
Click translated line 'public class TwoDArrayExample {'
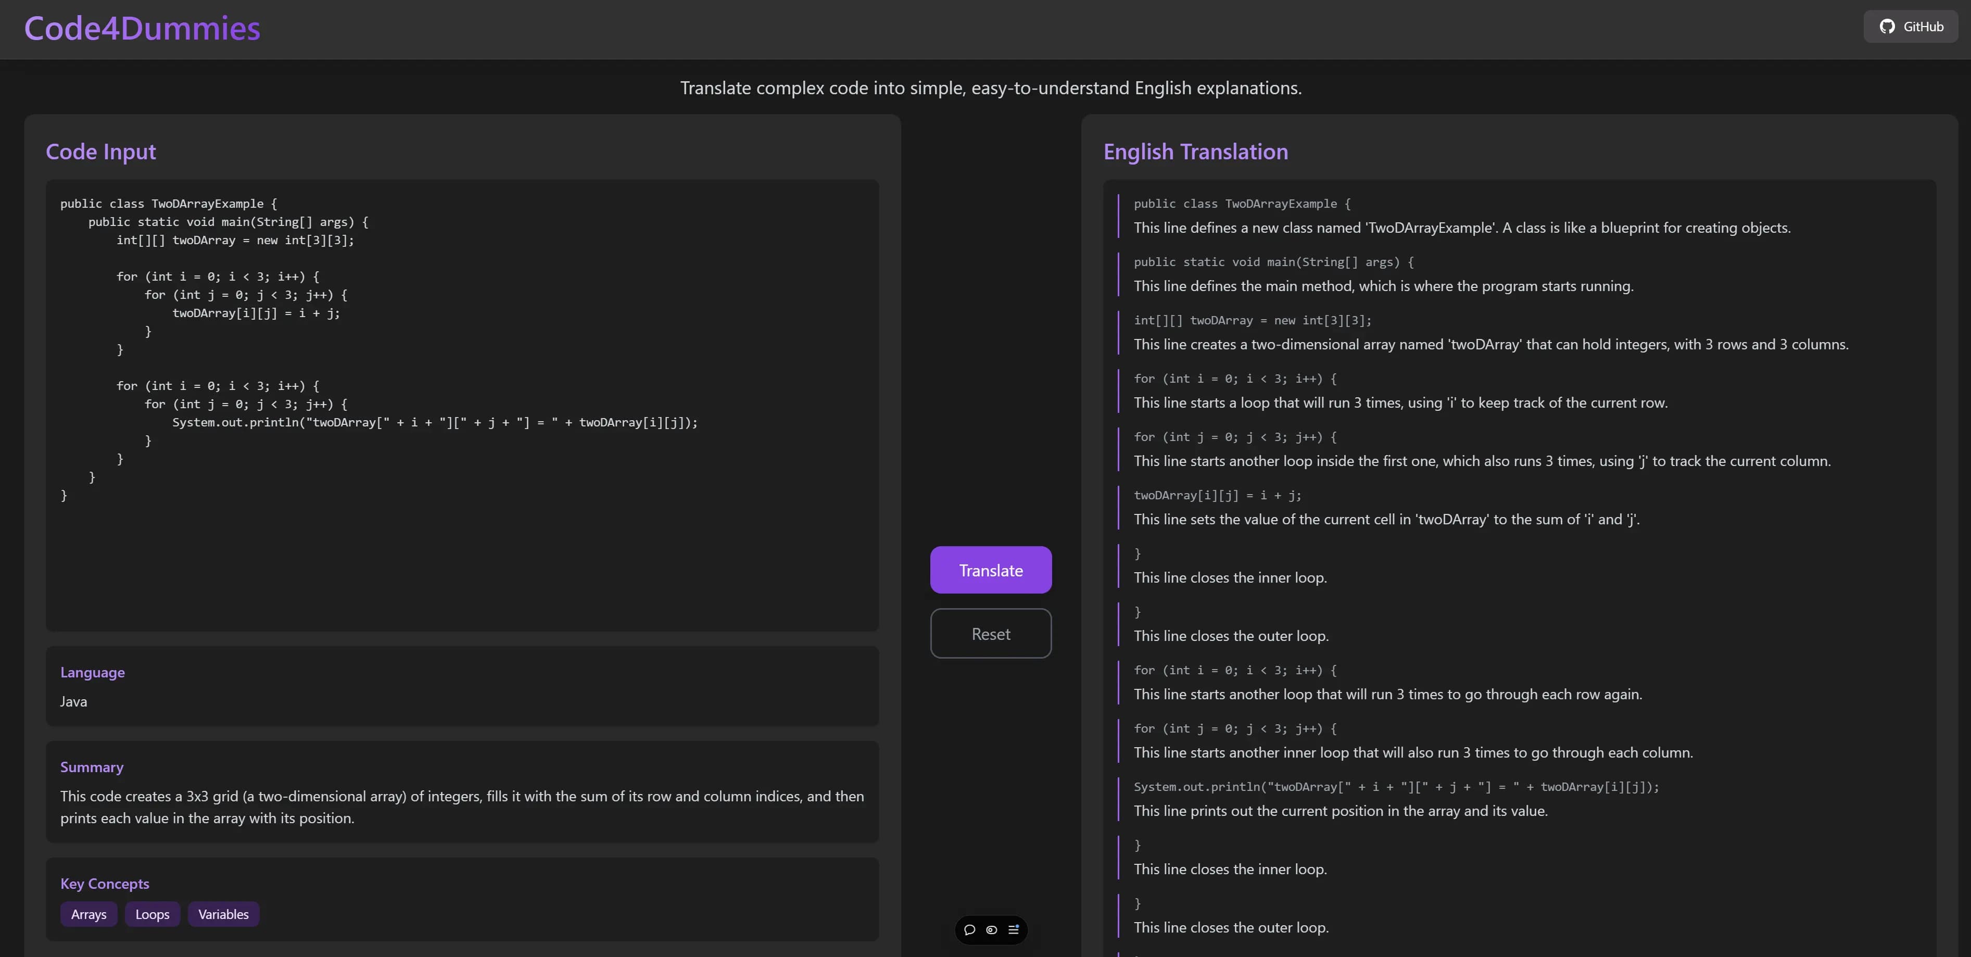(1243, 204)
